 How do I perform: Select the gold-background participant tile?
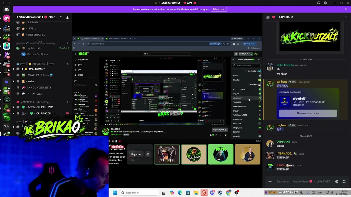tap(248, 154)
